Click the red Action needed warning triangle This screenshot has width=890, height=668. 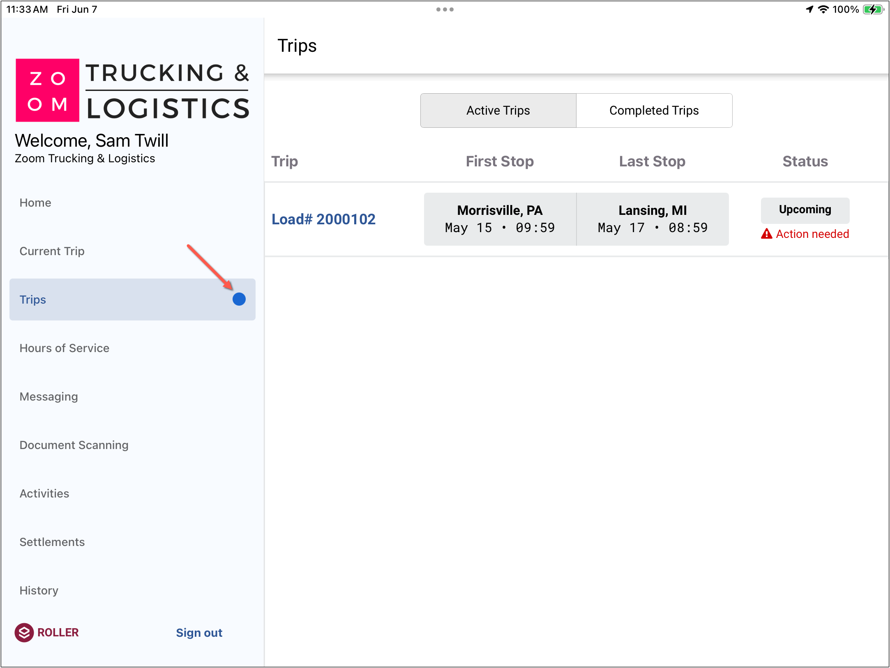(x=766, y=234)
